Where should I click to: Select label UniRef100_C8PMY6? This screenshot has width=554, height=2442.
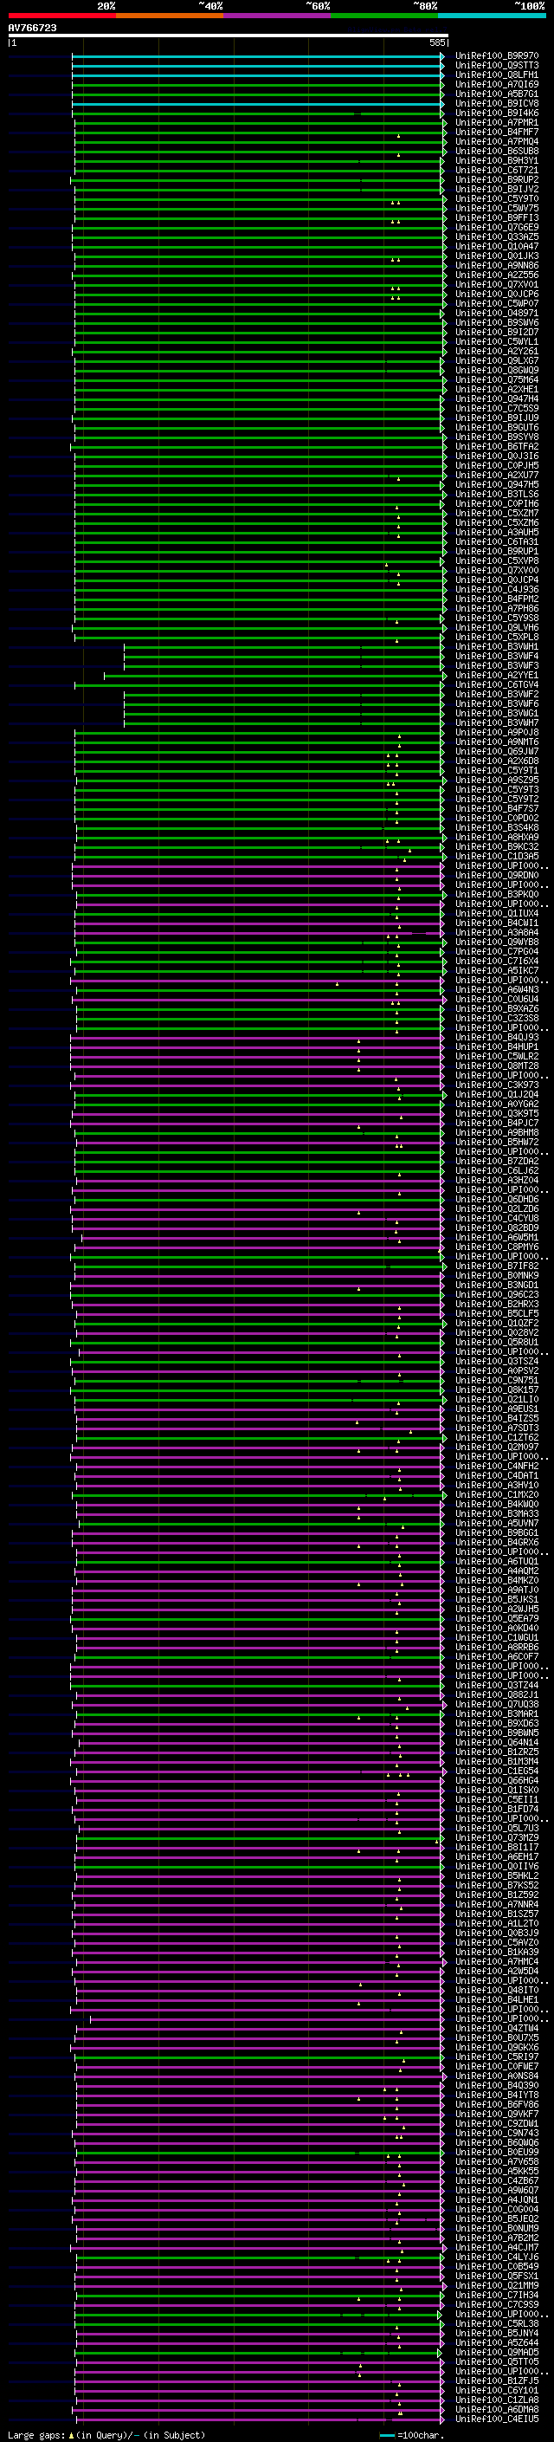pyautogui.click(x=496, y=1247)
